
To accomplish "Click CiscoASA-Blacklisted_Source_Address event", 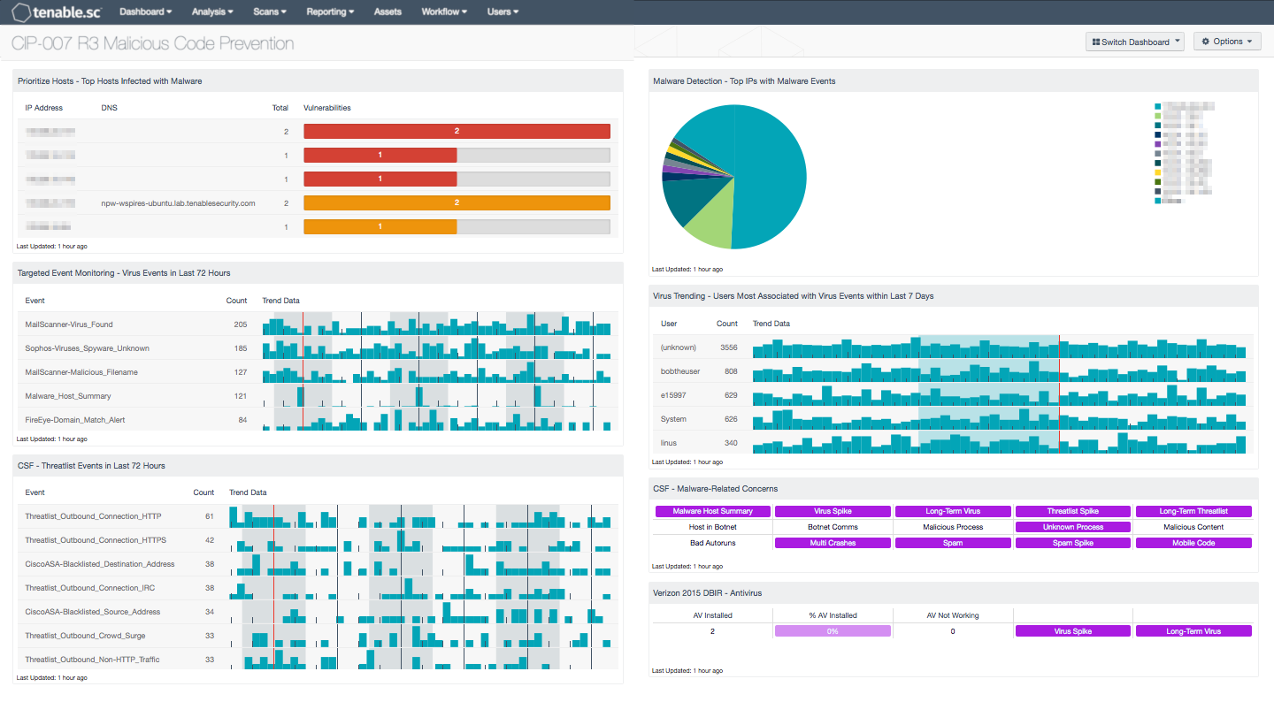I will pyautogui.click(x=92, y=612).
